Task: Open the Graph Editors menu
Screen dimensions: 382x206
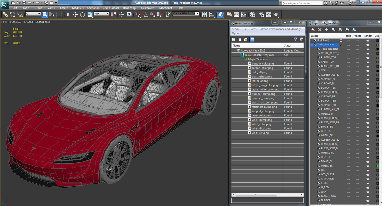Action: click(111, 8)
